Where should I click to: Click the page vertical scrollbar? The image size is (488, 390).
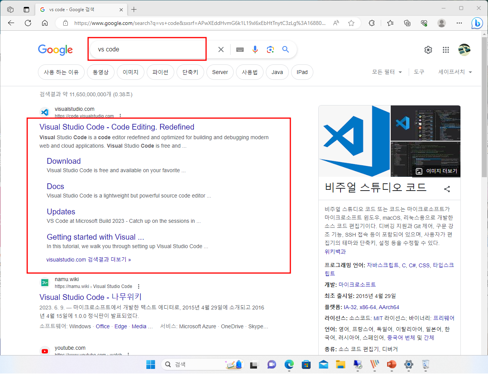click(484, 107)
